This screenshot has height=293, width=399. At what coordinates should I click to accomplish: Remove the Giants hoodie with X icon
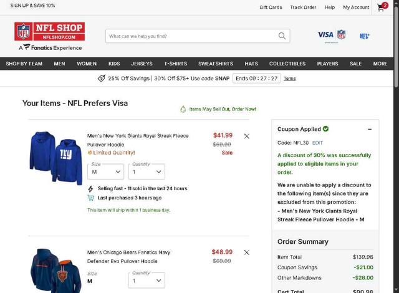tap(247, 136)
